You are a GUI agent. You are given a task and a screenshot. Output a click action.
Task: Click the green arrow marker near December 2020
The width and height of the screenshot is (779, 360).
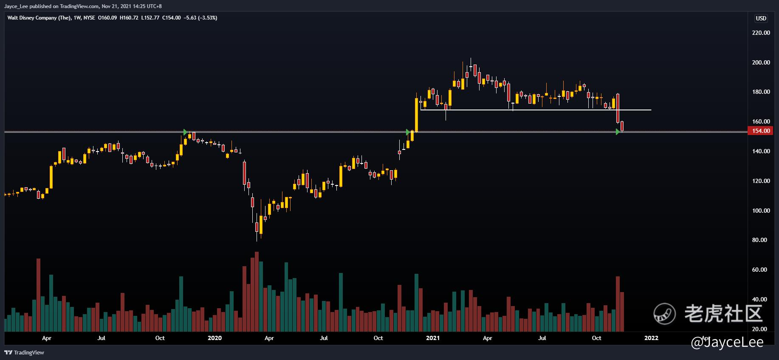pyautogui.click(x=408, y=132)
